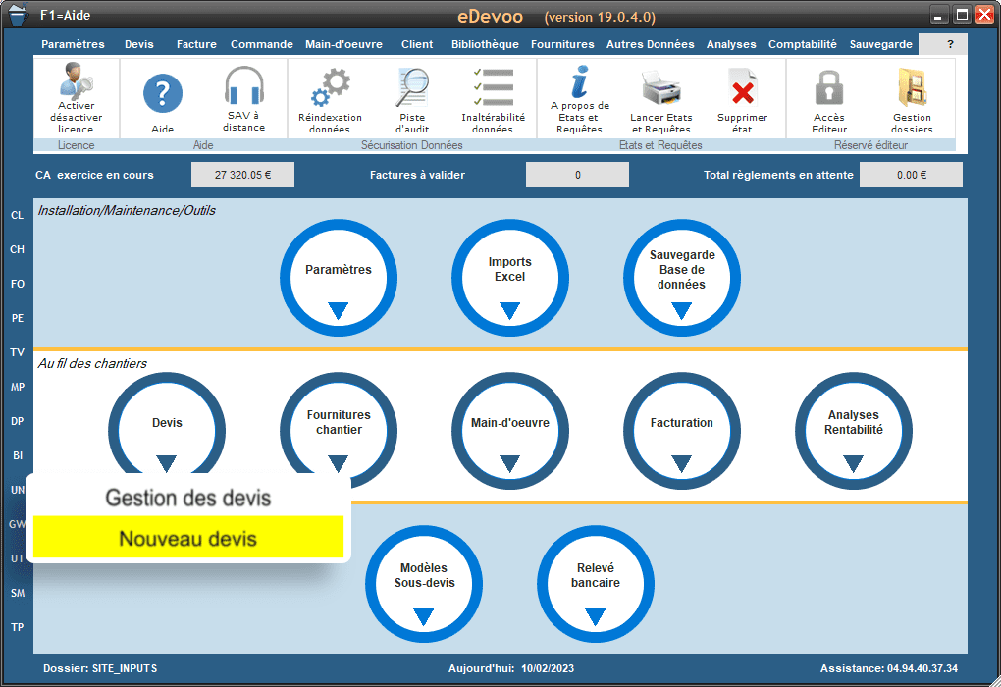Viewport: 1001px width, 687px height.
Task: Select the ? tab in menu bar
Action: [943, 44]
